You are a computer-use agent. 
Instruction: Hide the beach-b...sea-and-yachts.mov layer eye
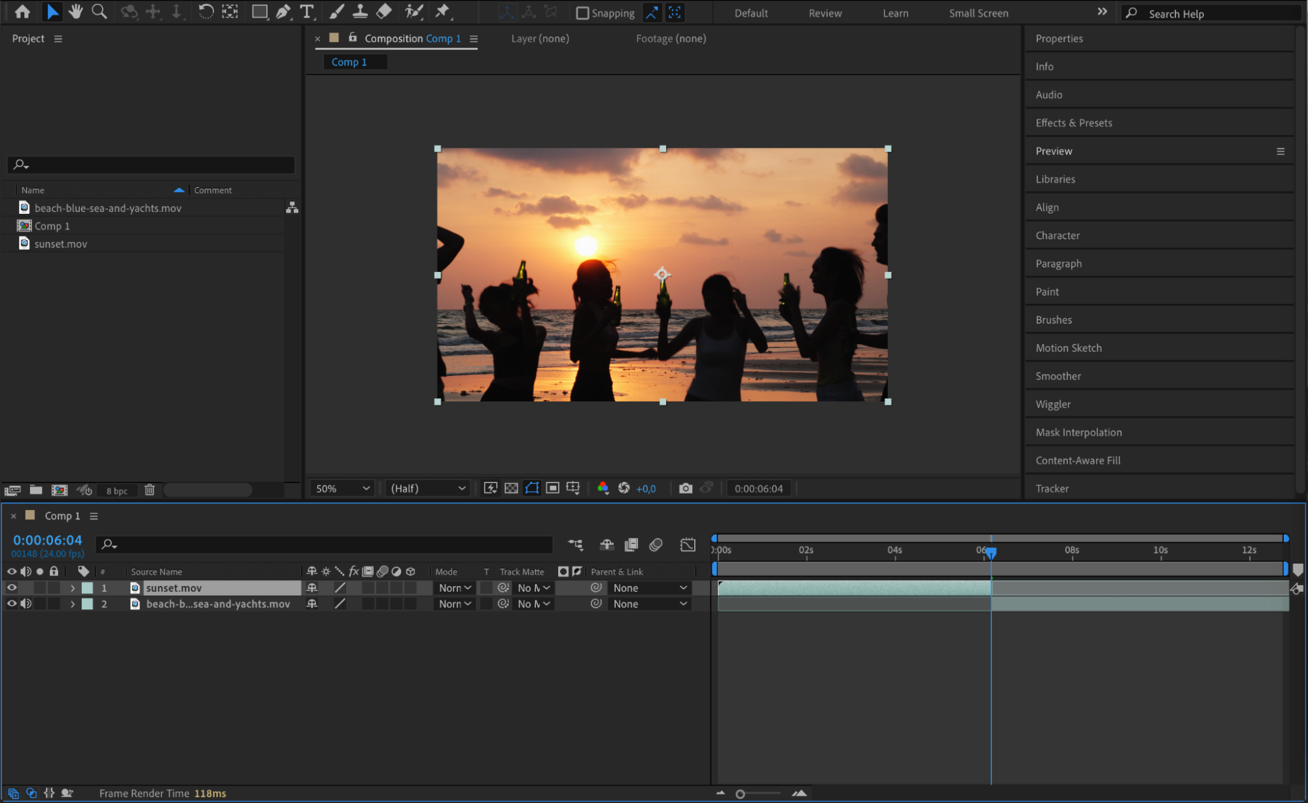click(12, 604)
